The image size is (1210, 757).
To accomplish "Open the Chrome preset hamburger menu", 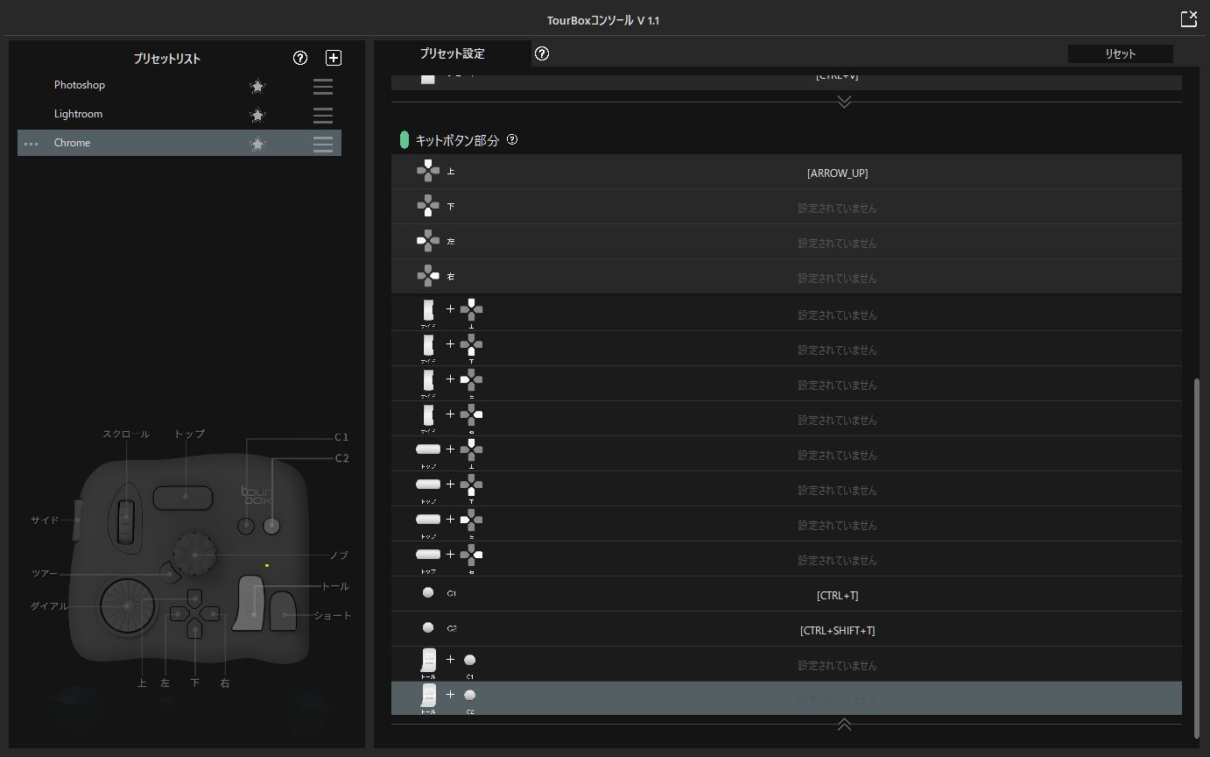I will [323, 144].
